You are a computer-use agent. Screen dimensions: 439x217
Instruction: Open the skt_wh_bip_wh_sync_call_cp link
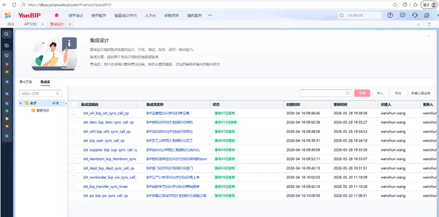point(106,113)
